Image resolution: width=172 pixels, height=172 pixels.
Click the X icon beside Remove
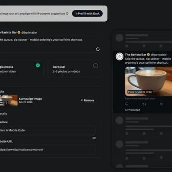82,100
